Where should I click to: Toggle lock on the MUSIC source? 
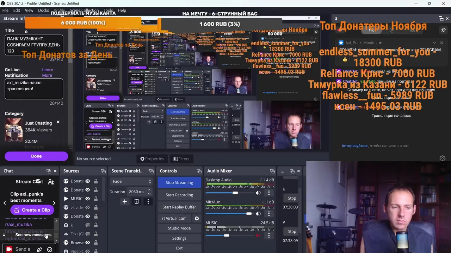(95, 199)
